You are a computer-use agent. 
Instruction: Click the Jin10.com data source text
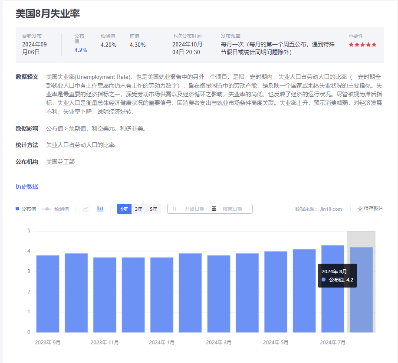(x=330, y=209)
